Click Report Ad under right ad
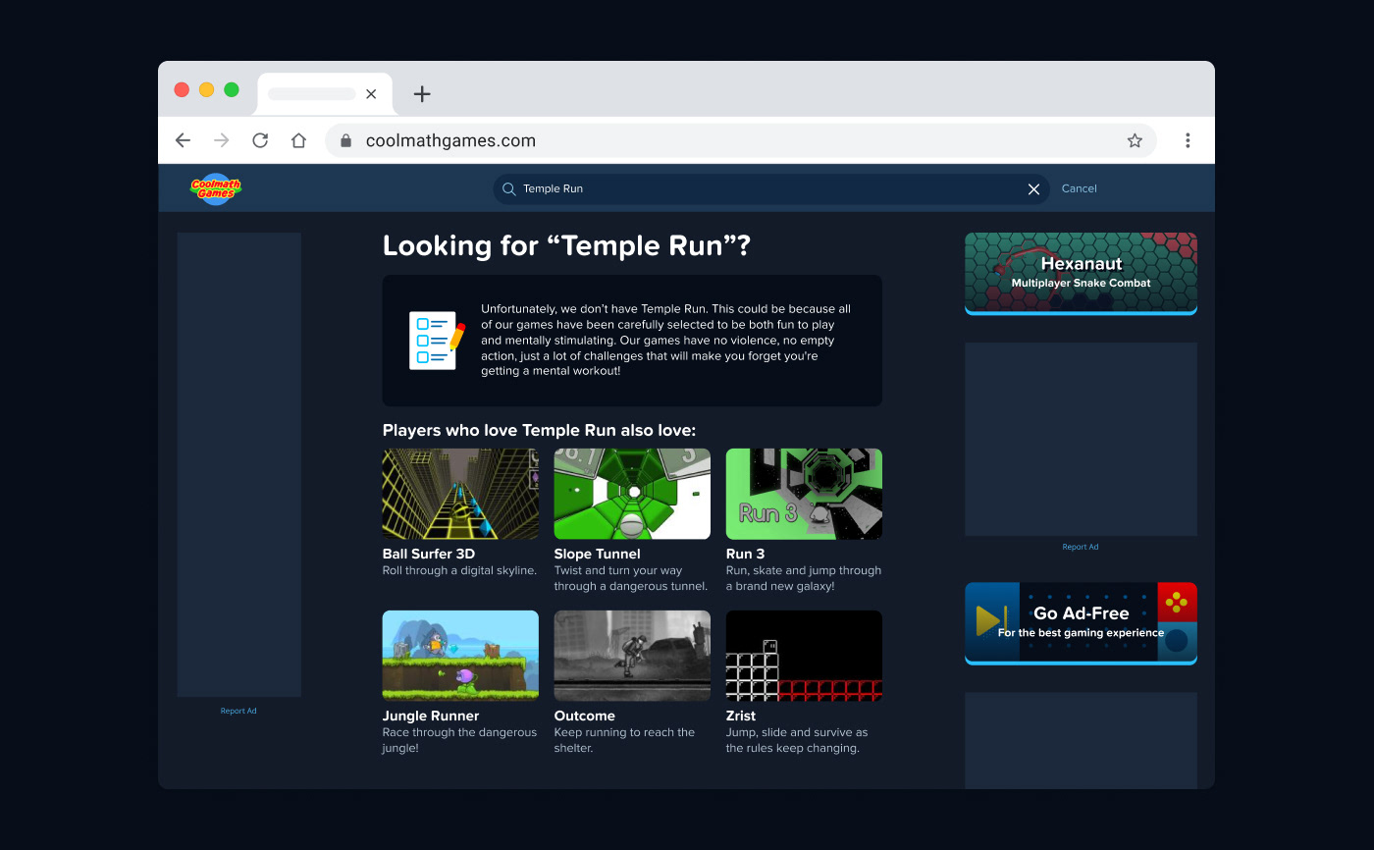The image size is (1374, 850). pos(1081,547)
